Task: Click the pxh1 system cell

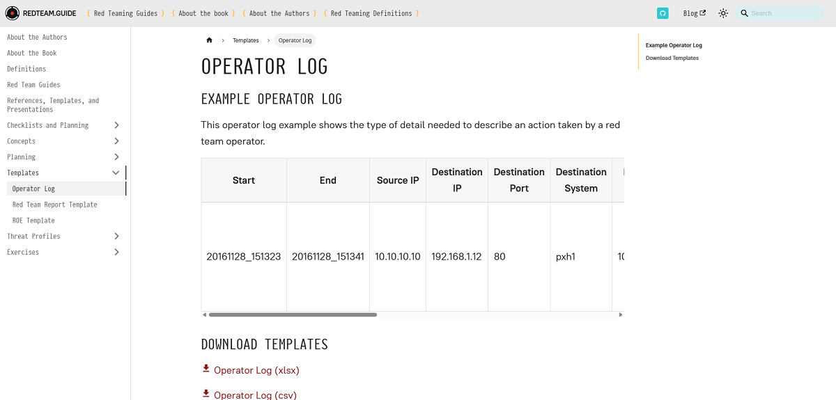Action: click(x=581, y=257)
